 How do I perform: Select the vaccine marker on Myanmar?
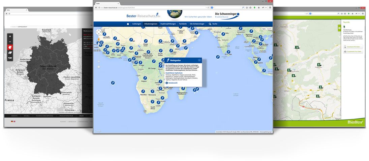point(251,31)
